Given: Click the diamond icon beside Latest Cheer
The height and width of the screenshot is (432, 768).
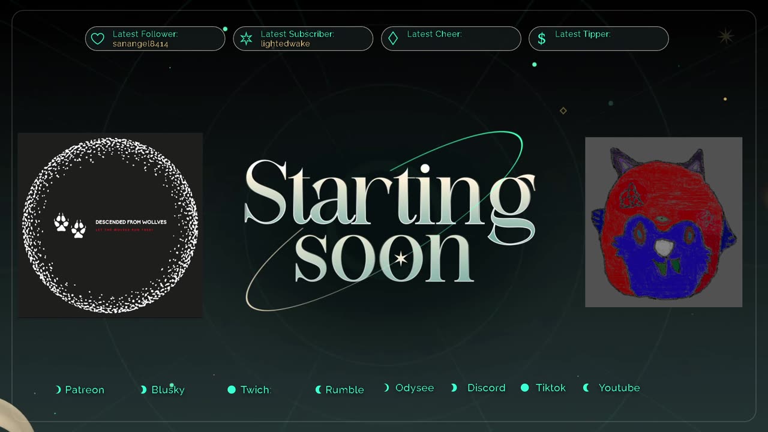Looking at the screenshot, I should pos(393,38).
